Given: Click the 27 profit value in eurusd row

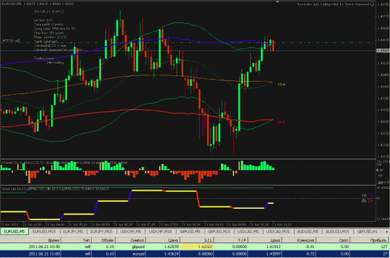Looking at the screenshot, I should tap(385, 254).
